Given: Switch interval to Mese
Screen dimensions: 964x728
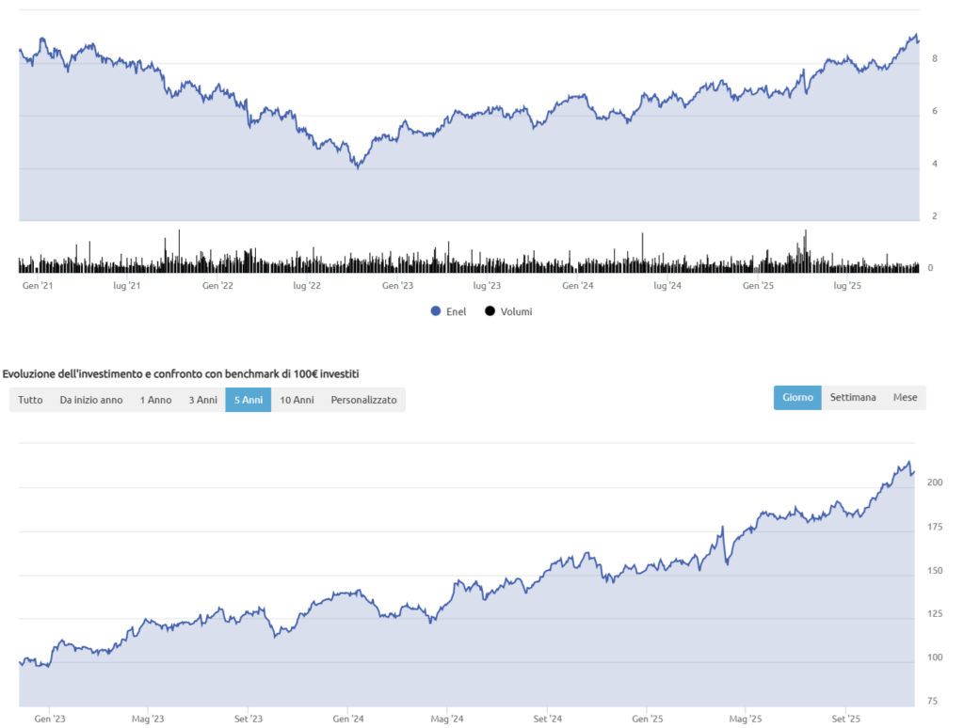Looking at the screenshot, I should tap(905, 398).
